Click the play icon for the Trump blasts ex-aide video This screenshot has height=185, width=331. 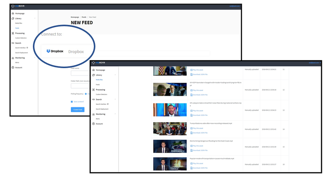coord(191,128)
